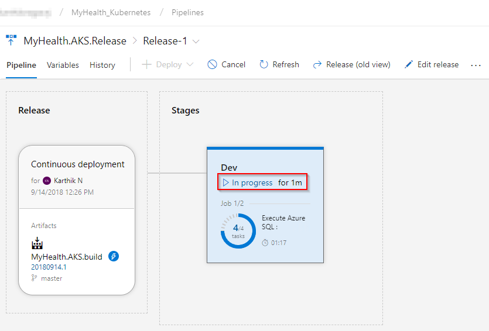Click the 4/4 tasks progress ring
The height and width of the screenshot is (331, 489).
click(238, 231)
